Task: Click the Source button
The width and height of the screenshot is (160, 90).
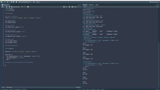Action: (x=74, y=7)
